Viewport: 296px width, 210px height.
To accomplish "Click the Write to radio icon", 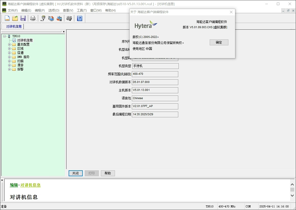I will [x=59, y=18].
